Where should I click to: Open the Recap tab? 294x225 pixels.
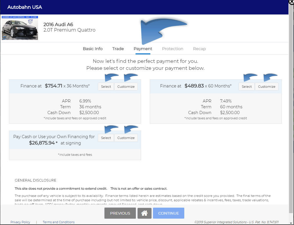click(x=199, y=49)
